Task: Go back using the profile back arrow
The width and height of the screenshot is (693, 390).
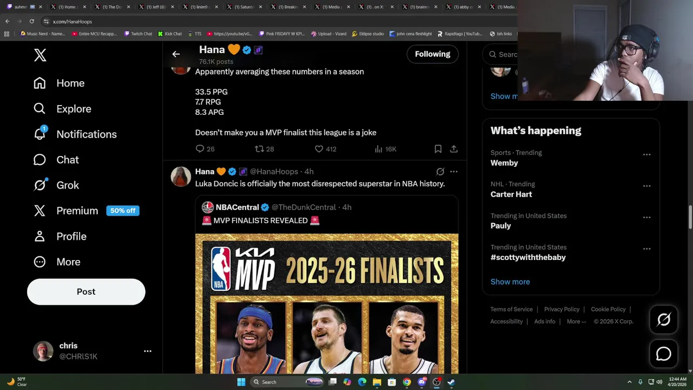Action: pyautogui.click(x=176, y=54)
